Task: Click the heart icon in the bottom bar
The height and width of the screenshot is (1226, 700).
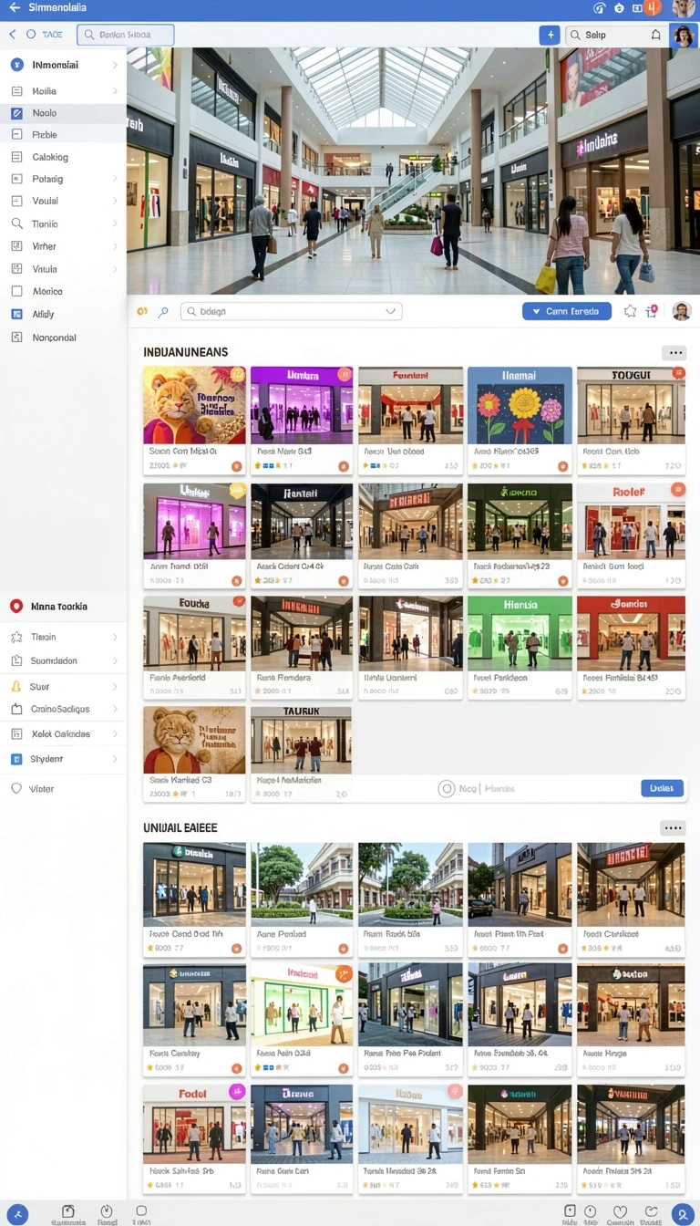Action: (621, 1211)
